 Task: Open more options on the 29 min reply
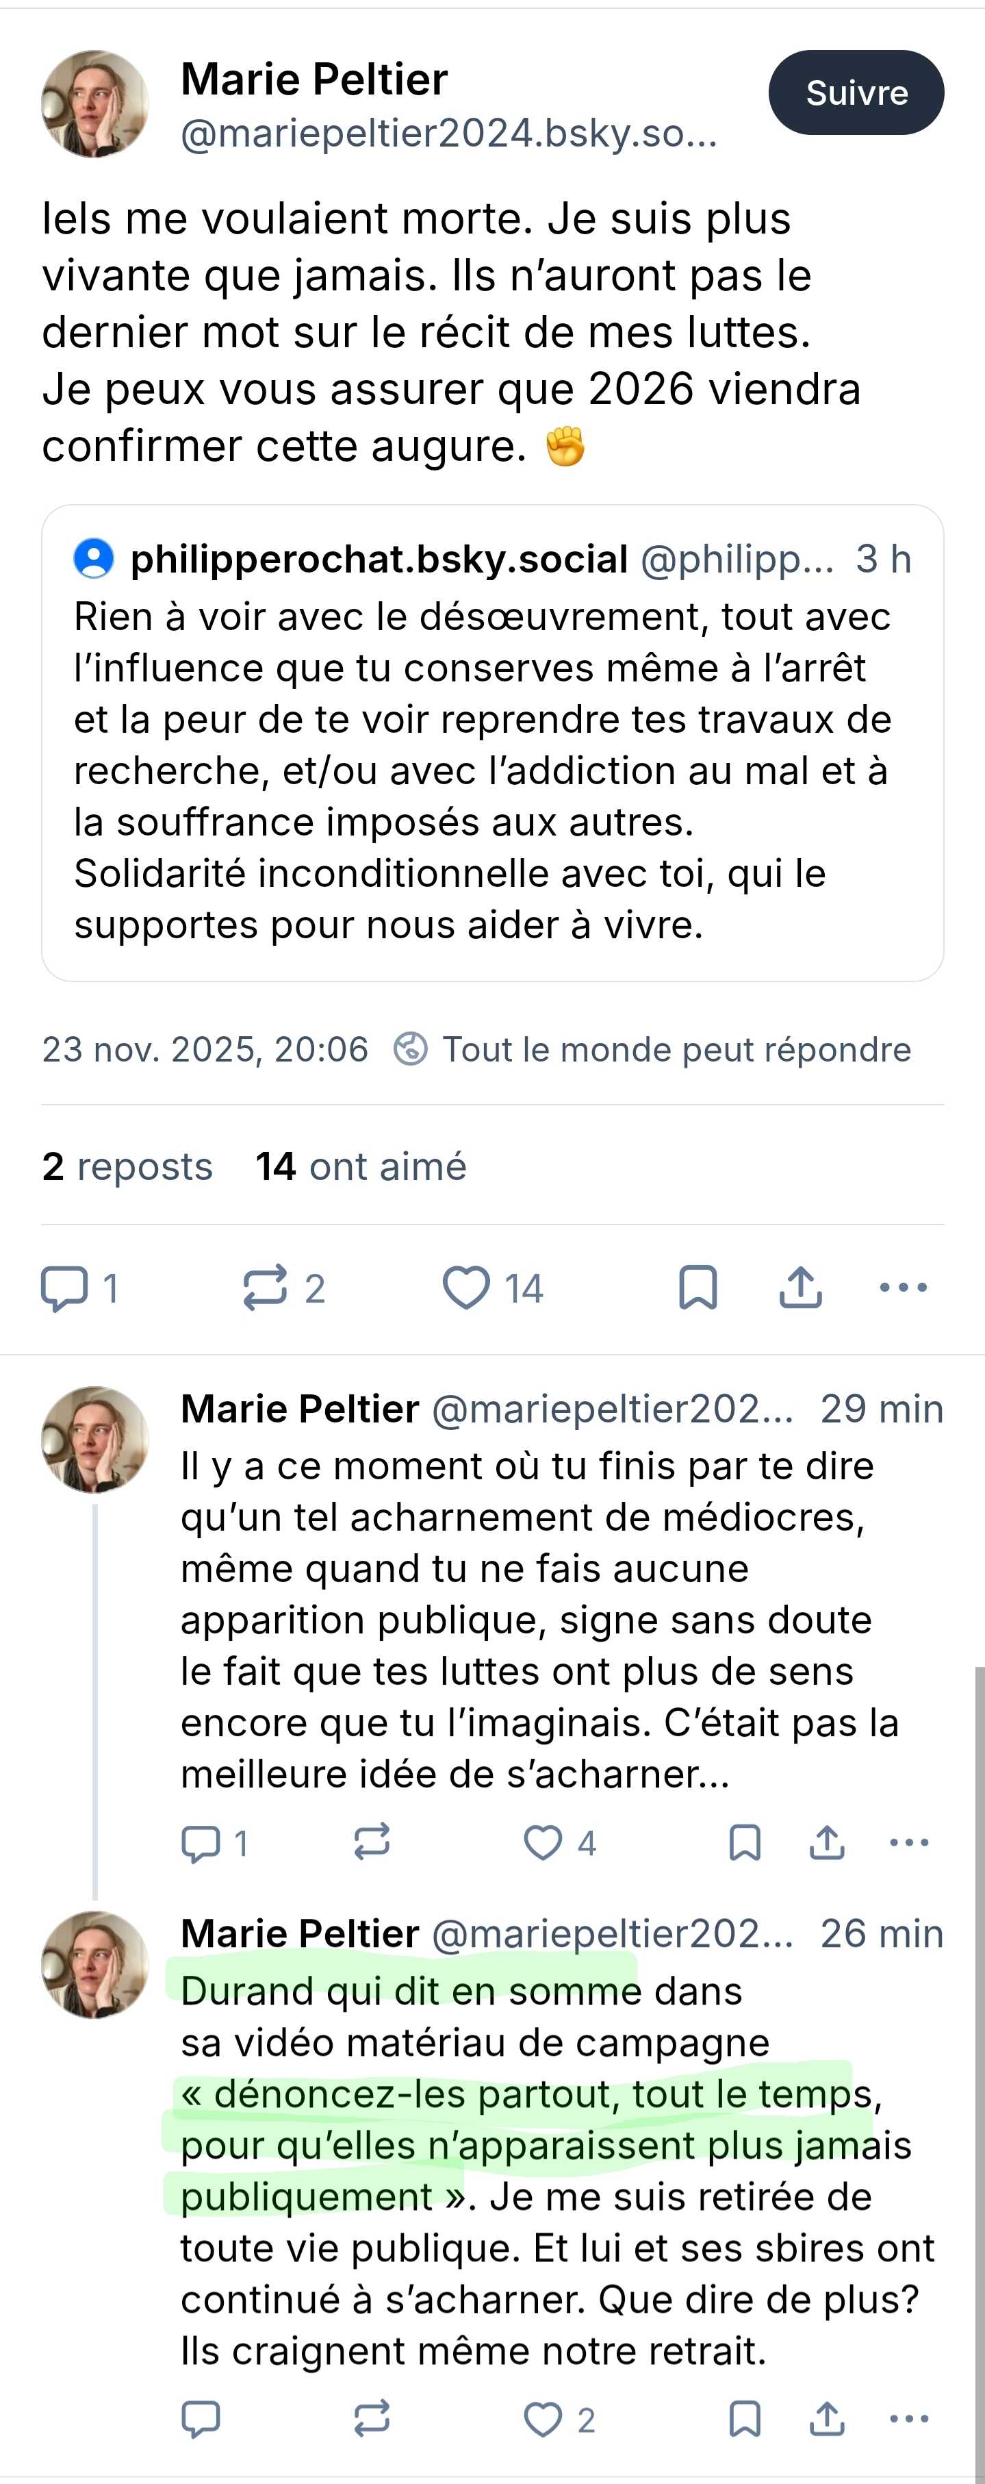[909, 1843]
